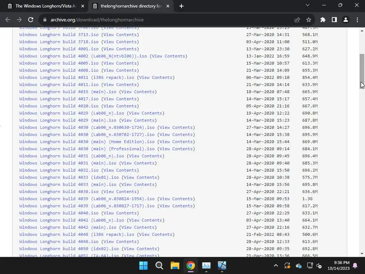
Task: Open the Extensions puzzle icon
Action: click(x=323, y=20)
